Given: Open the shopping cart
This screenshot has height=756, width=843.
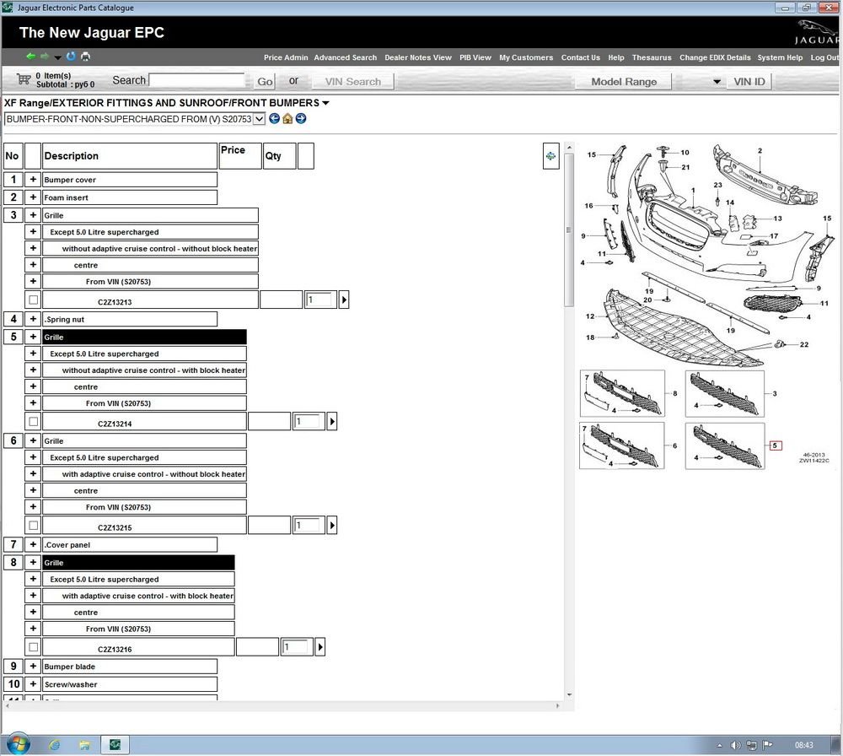Looking at the screenshot, I should [x=24, y=79].
